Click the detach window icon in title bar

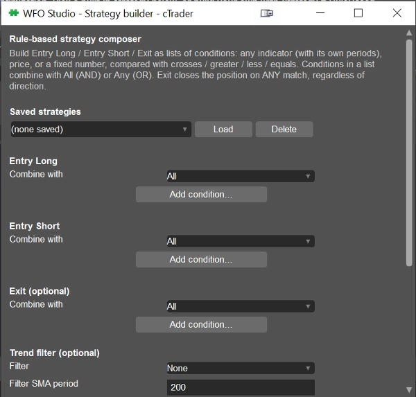point(267,13)
